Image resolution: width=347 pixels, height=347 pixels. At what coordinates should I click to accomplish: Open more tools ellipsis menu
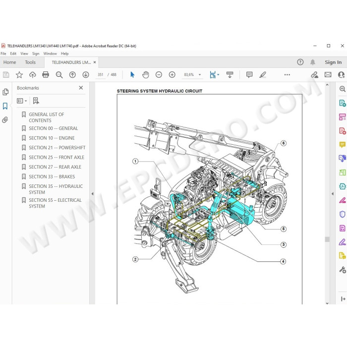(287, 75)
